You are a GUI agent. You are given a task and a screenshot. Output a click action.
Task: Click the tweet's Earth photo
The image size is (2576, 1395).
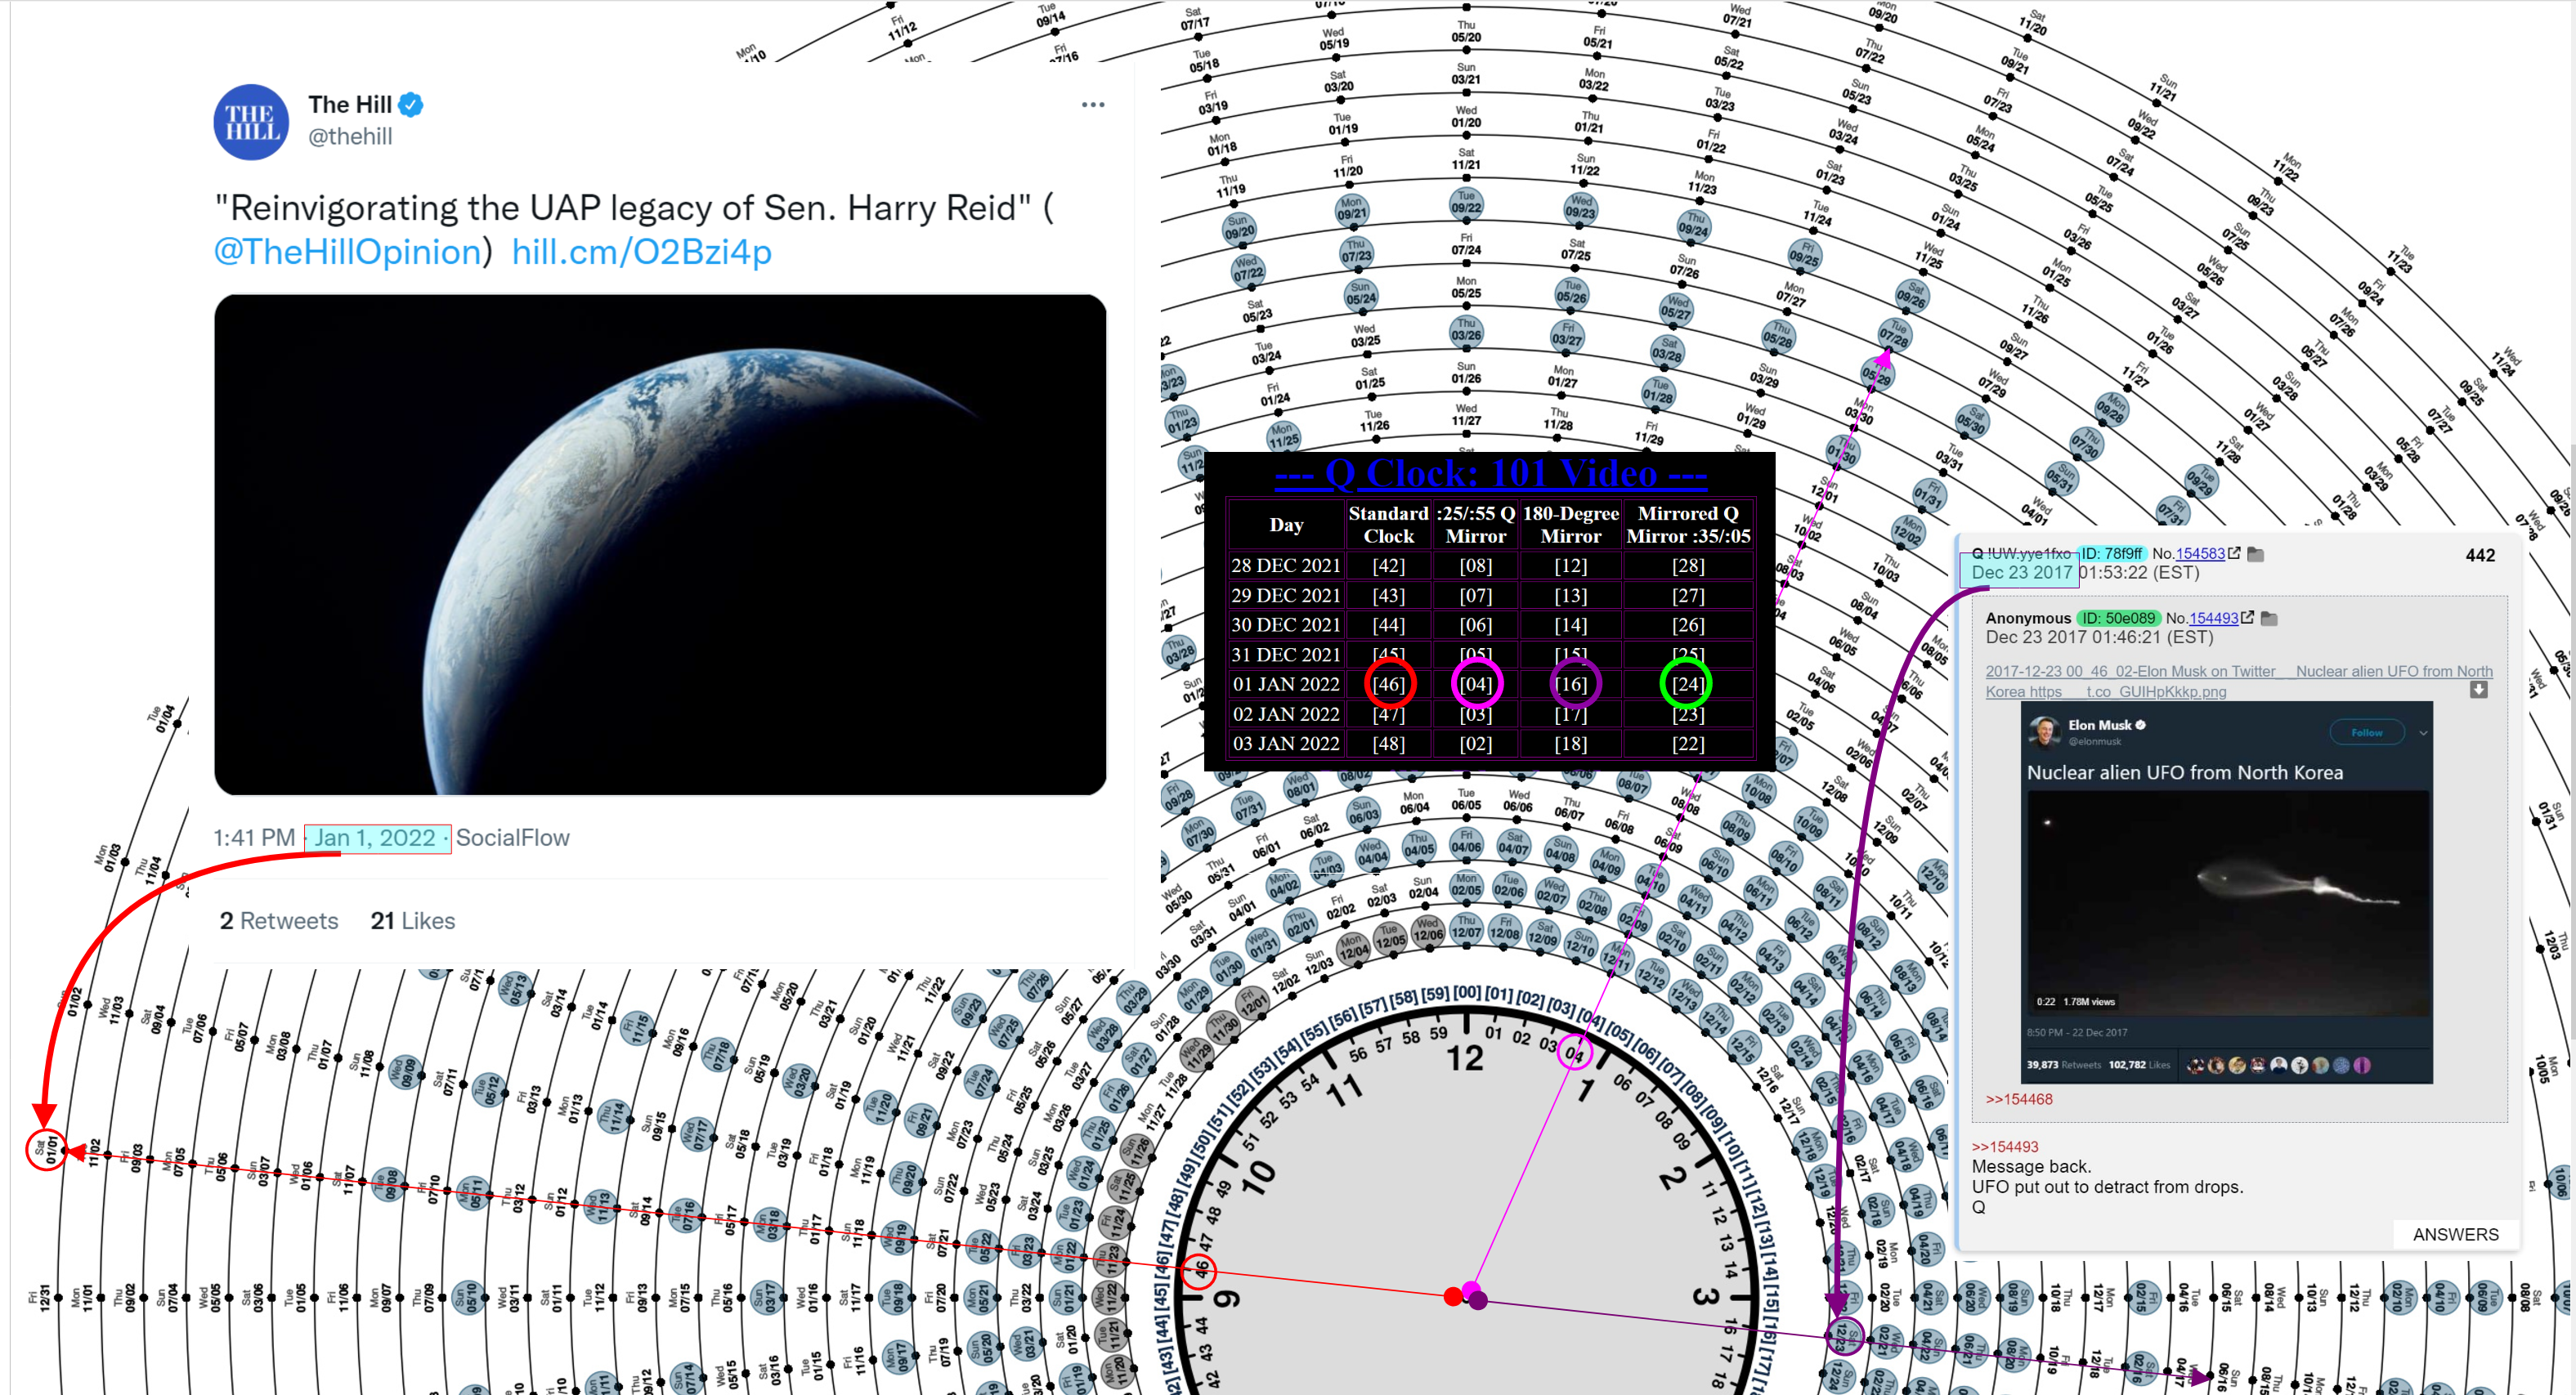tap(660, 544)
